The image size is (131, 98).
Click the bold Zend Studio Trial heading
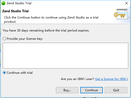pyautogui.click(x=15, y=11)
